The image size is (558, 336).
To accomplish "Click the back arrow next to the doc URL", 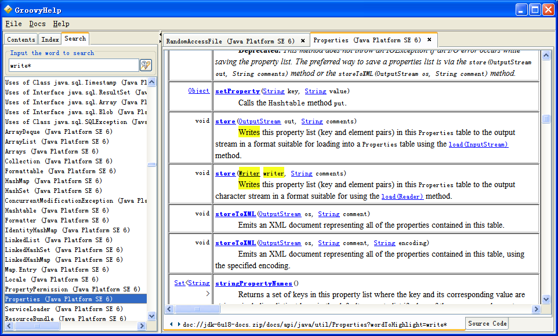I will pyautogui.click(x=172, y=324).
